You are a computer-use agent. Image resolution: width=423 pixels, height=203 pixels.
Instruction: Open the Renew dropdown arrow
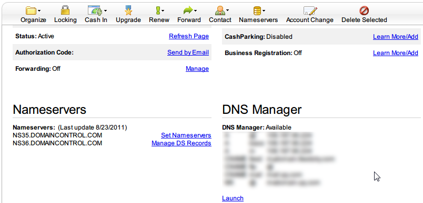click(163, 11)
